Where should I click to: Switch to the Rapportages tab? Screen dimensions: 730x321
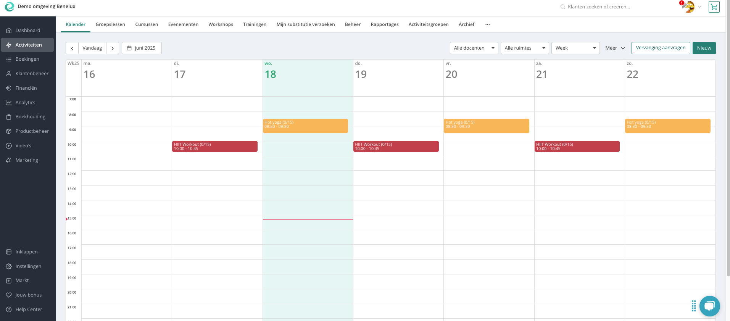(384, 24)
